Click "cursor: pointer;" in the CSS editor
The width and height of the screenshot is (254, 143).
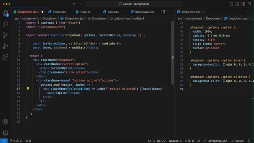pos(206,48)
